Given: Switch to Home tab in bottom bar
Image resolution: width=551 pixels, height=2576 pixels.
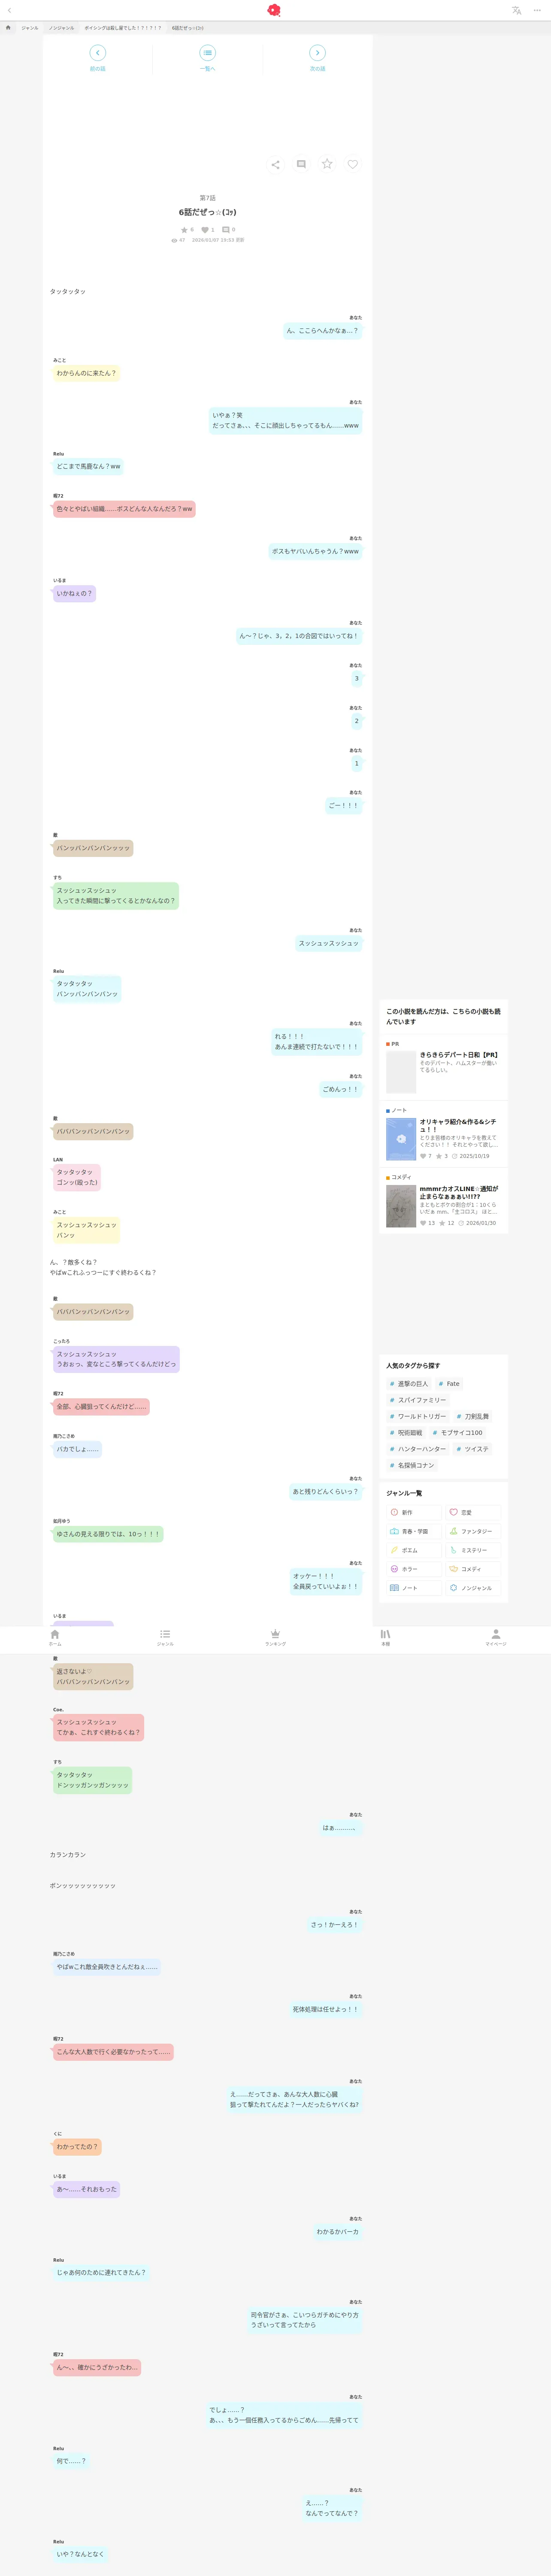Looking at the screenshot, I should (x=55, y=1637).
